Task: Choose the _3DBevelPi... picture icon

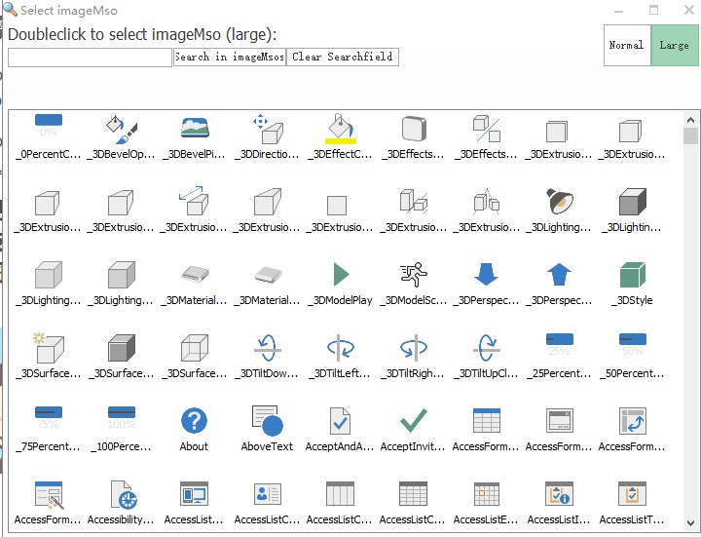Action: (x=195, y=128)
